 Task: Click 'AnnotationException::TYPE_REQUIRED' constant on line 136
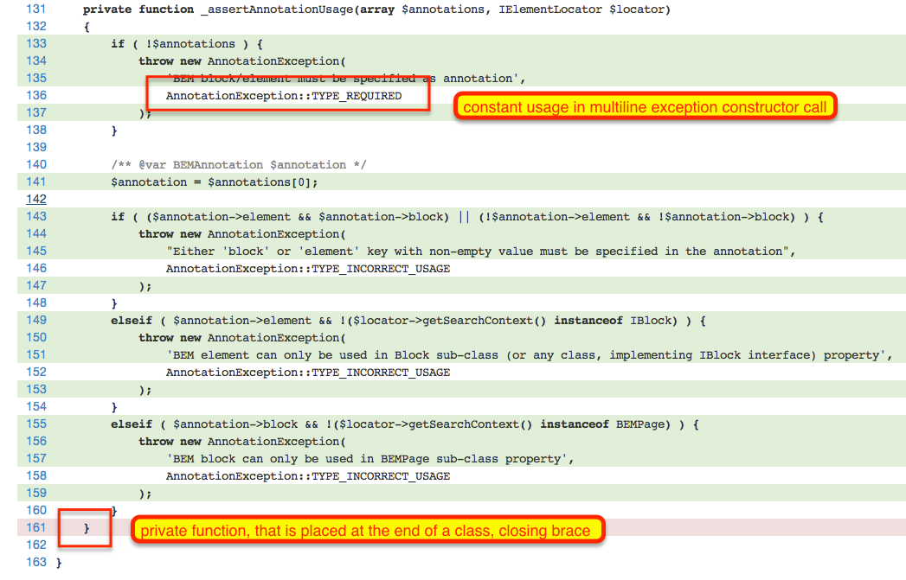point(284,96)
